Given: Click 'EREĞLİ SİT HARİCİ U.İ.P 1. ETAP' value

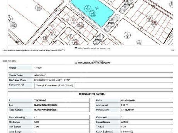Looking at the screenshot, I should click(x=52, y=80).
